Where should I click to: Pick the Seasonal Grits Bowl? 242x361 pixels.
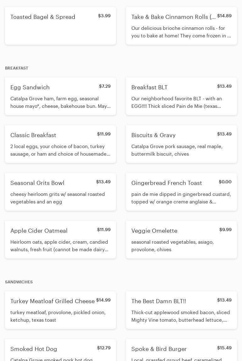[x=60, y=192]
